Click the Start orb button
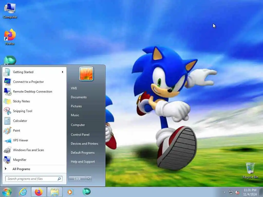This screenshot has width=263, height=197. coord(7,192)
